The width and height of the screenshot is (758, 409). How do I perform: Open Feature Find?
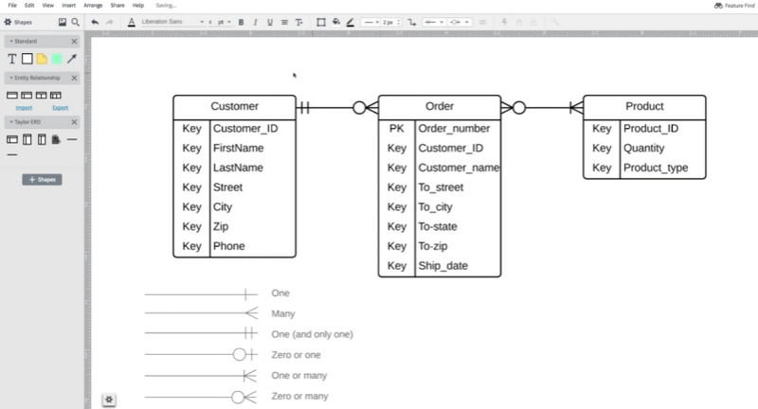pyautogui.click(x=734, y=6)
